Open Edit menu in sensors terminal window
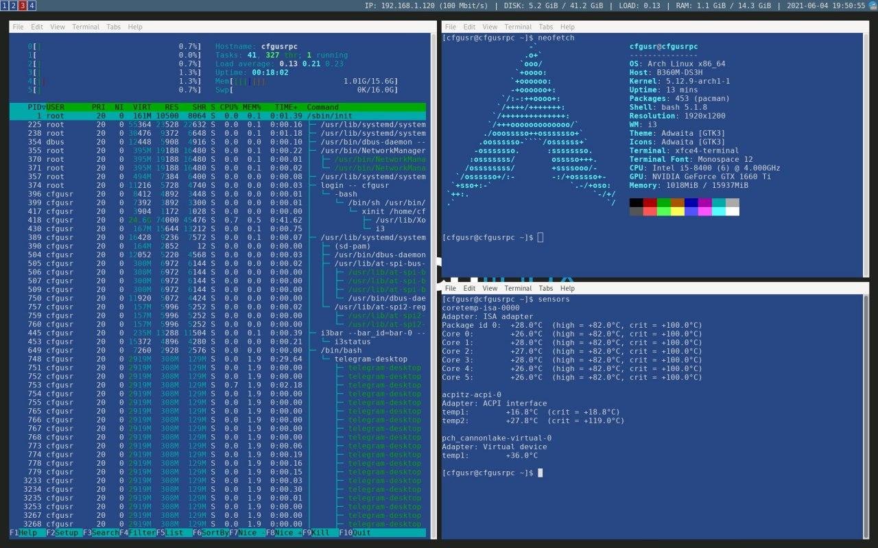Viewport: 878px width, 548px height. [470, 289]
